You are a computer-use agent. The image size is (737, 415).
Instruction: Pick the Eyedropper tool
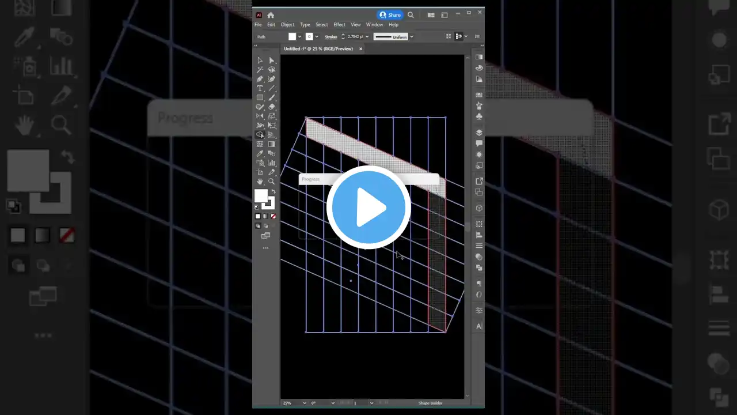pos(260,153)
